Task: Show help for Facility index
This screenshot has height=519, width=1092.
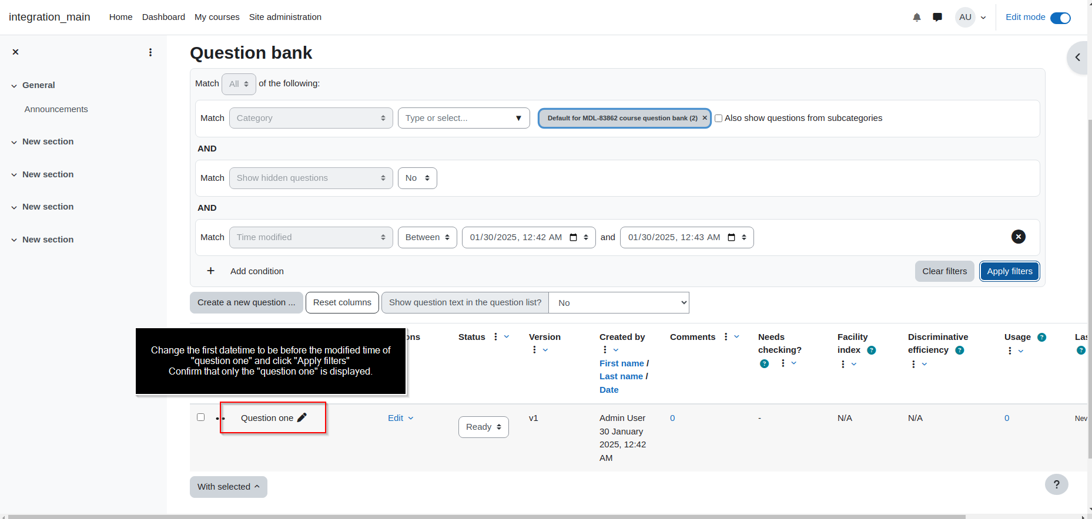Action: click(x=872, y=350)
